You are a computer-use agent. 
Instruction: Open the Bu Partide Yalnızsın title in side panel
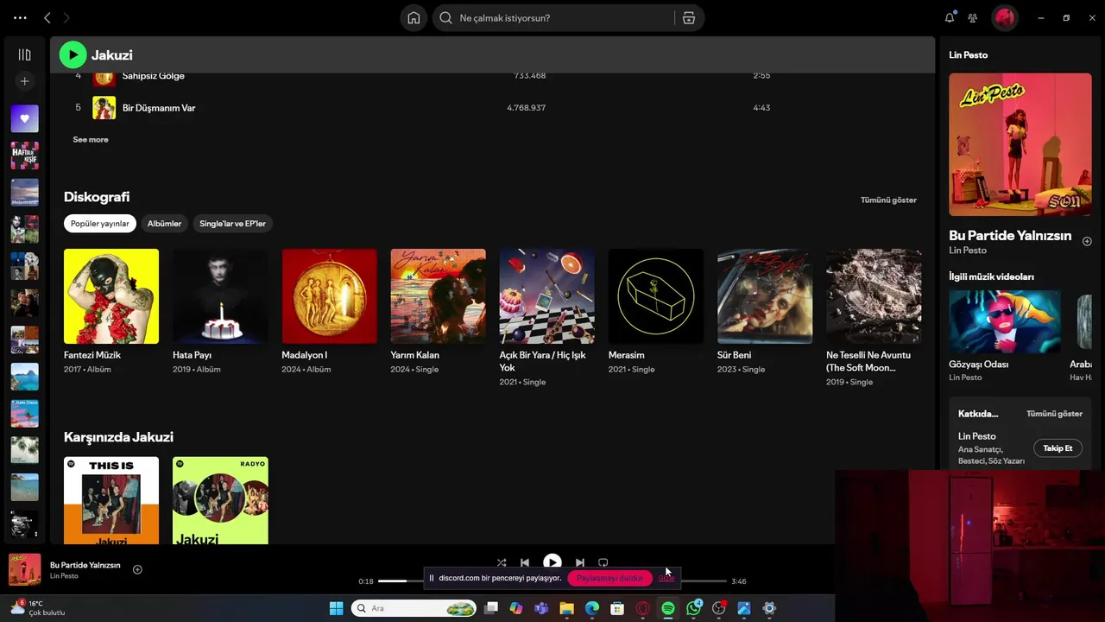1010,235
